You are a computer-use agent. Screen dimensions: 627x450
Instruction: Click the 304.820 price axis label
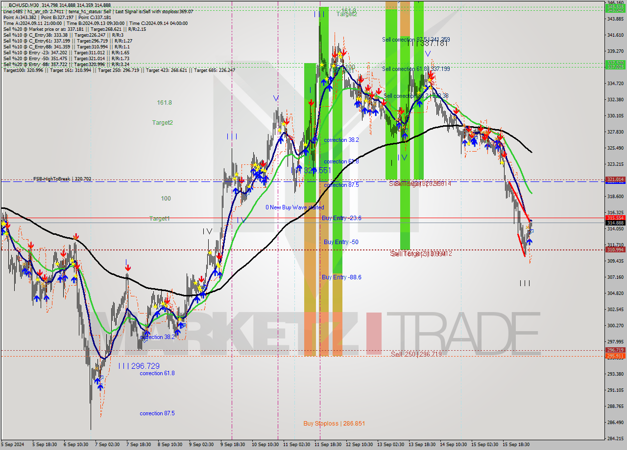(615, 293)
